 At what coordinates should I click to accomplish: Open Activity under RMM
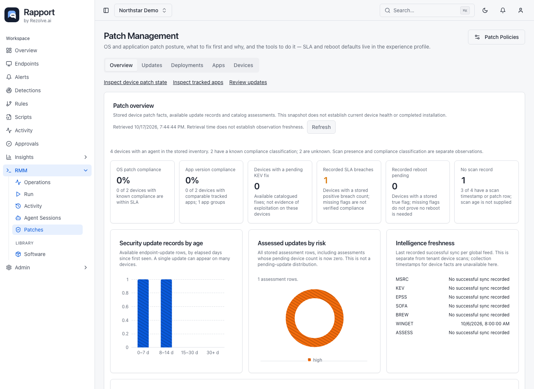[x=47, y=206]
